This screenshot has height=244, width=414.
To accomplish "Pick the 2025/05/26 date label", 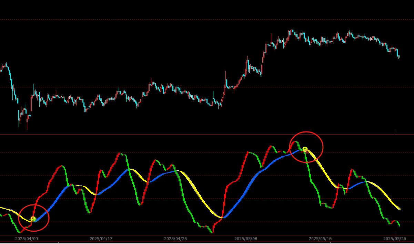I will [394, 238].
